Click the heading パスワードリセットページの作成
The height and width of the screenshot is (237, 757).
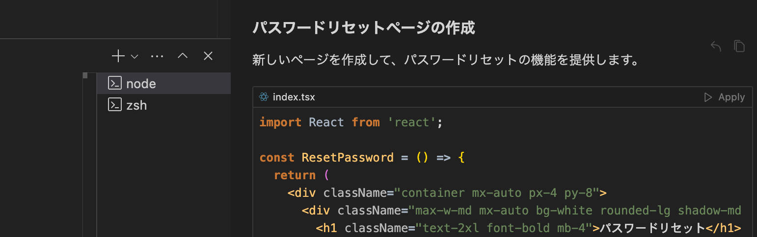(x=363, y=28)
